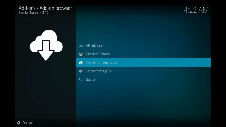Click the large cloud download thumbnail
The height and width of the screenshot is (127, 226).
pyautogui.click(x=46, y=45)
